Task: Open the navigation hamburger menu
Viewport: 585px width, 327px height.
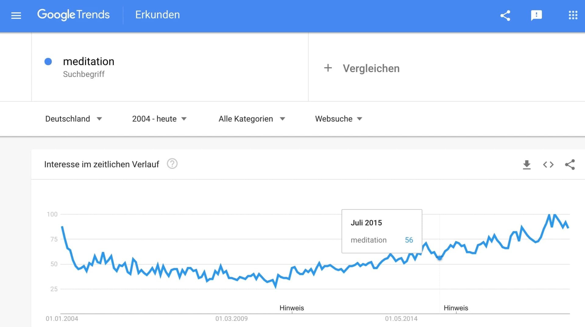Action: pyautogui.click(x=16, y=15)
